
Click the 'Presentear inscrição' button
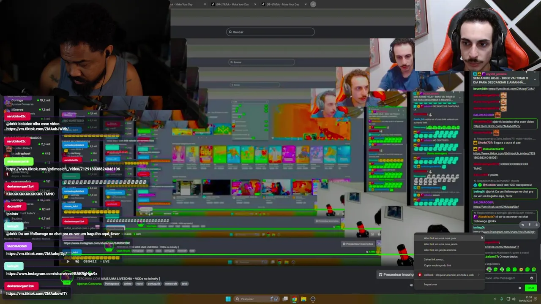[396, 274]
